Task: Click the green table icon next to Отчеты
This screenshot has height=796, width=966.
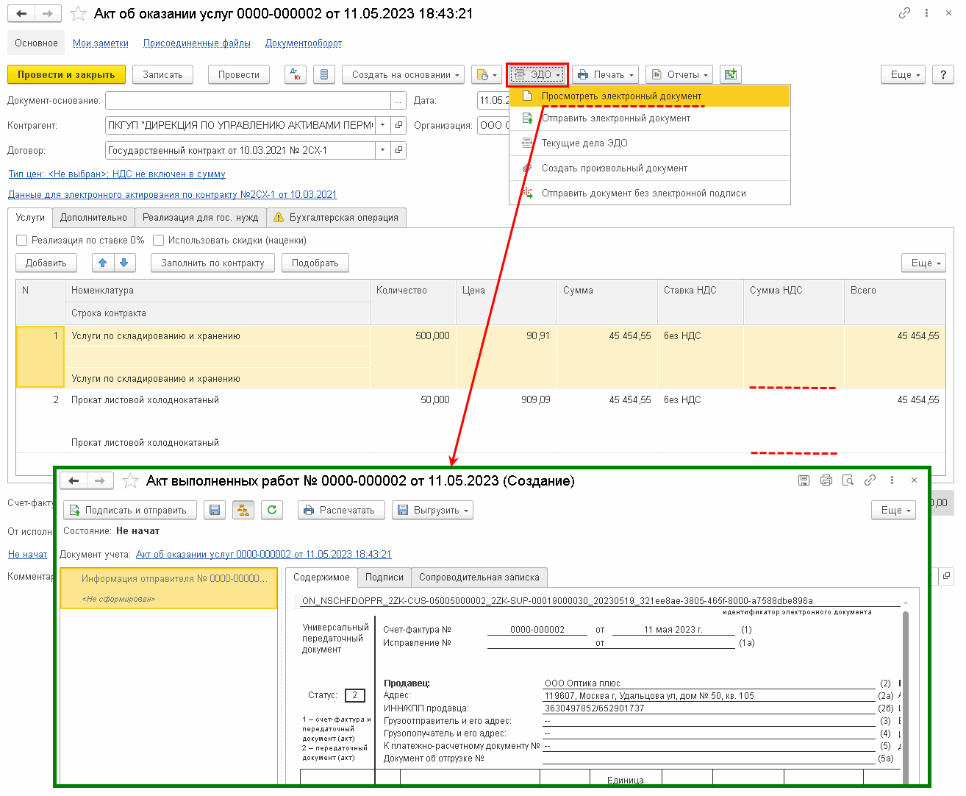Action: click(x=730, y=74)
